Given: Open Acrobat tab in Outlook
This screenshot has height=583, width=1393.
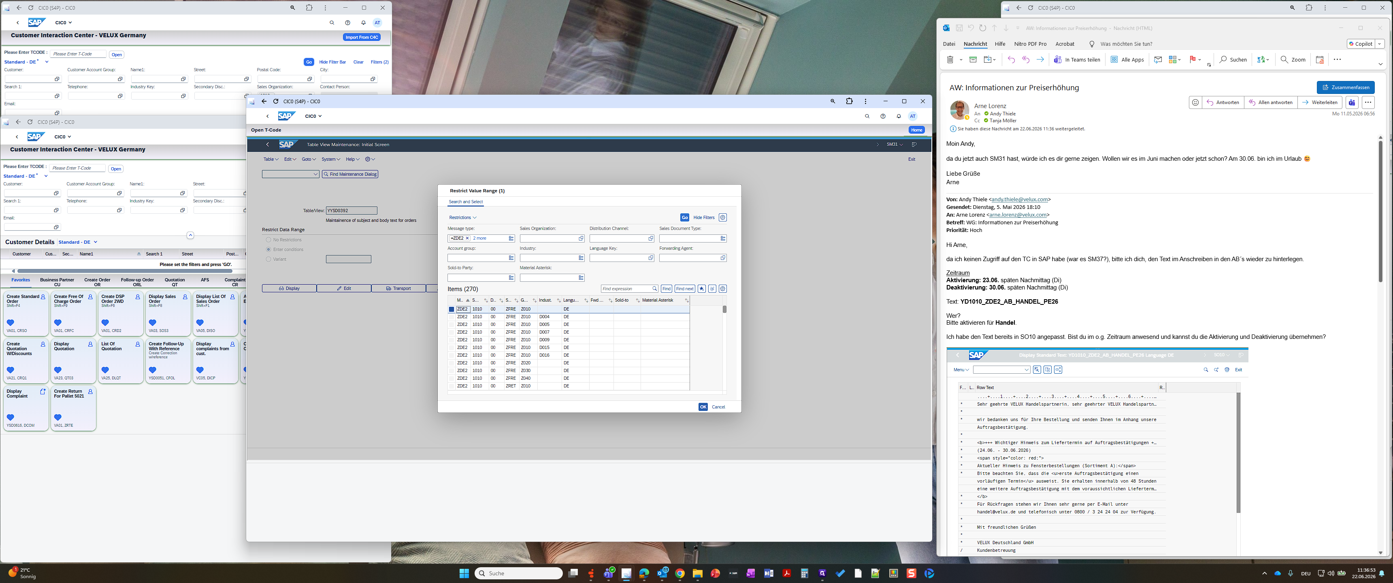Looking at the screenshot, I should [x=1065, y=44].
